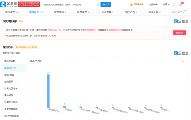
Task: Select 年度涉案信息 in the sidebar
Action: (14, 109)
